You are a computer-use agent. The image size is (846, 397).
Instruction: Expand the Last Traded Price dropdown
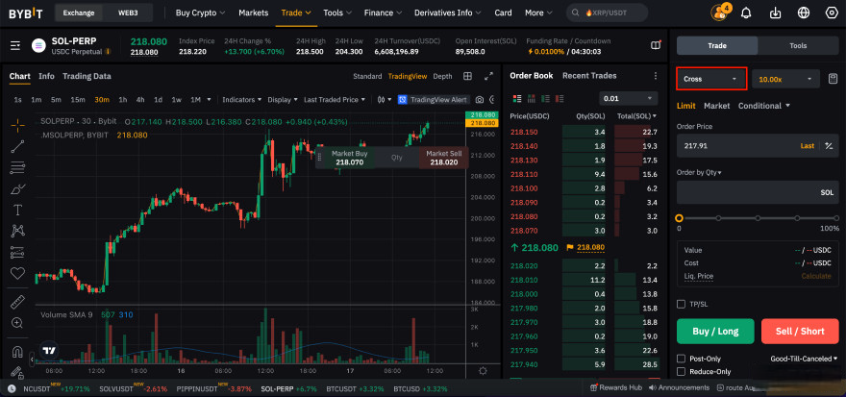point(335,100)
